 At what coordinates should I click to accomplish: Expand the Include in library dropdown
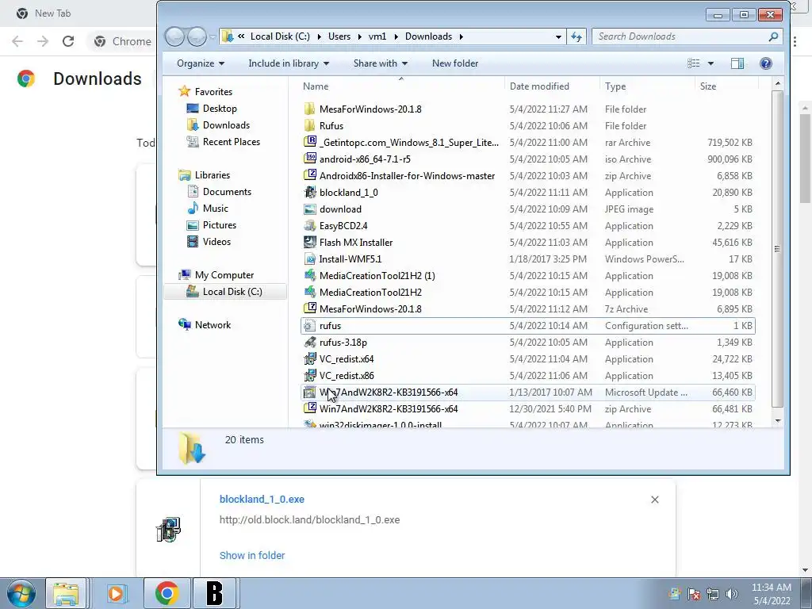click(289, 63)
